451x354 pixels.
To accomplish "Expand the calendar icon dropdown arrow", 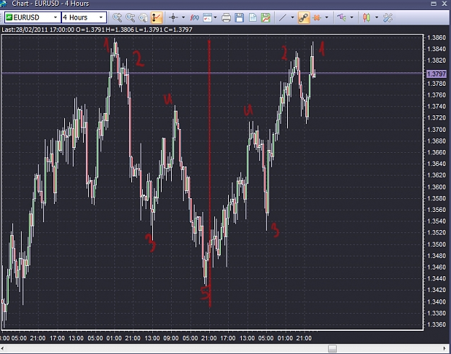I will tap(215, 17).
